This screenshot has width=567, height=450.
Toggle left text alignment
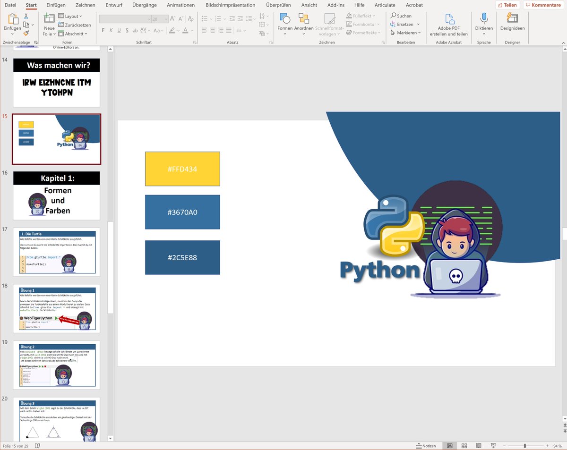[x=205, y=30]
